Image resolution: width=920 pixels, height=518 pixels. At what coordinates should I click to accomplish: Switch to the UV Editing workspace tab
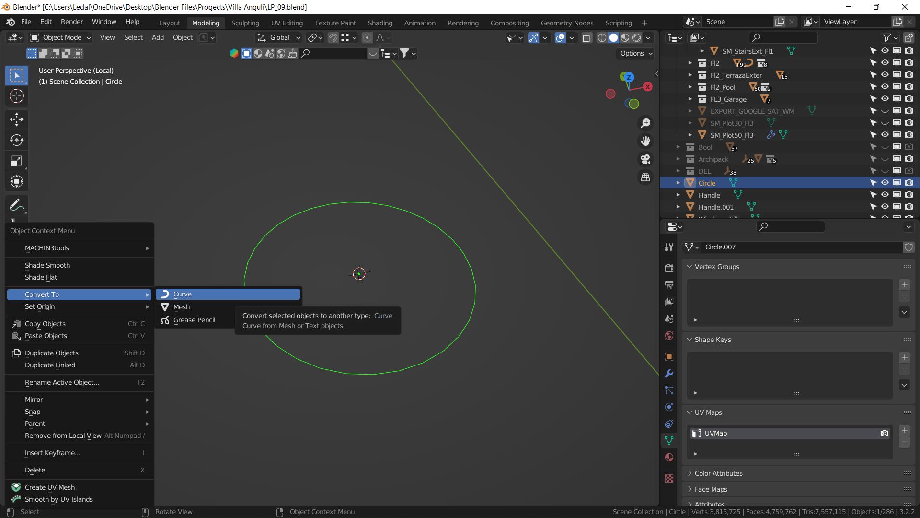click(x=287, y=23)
